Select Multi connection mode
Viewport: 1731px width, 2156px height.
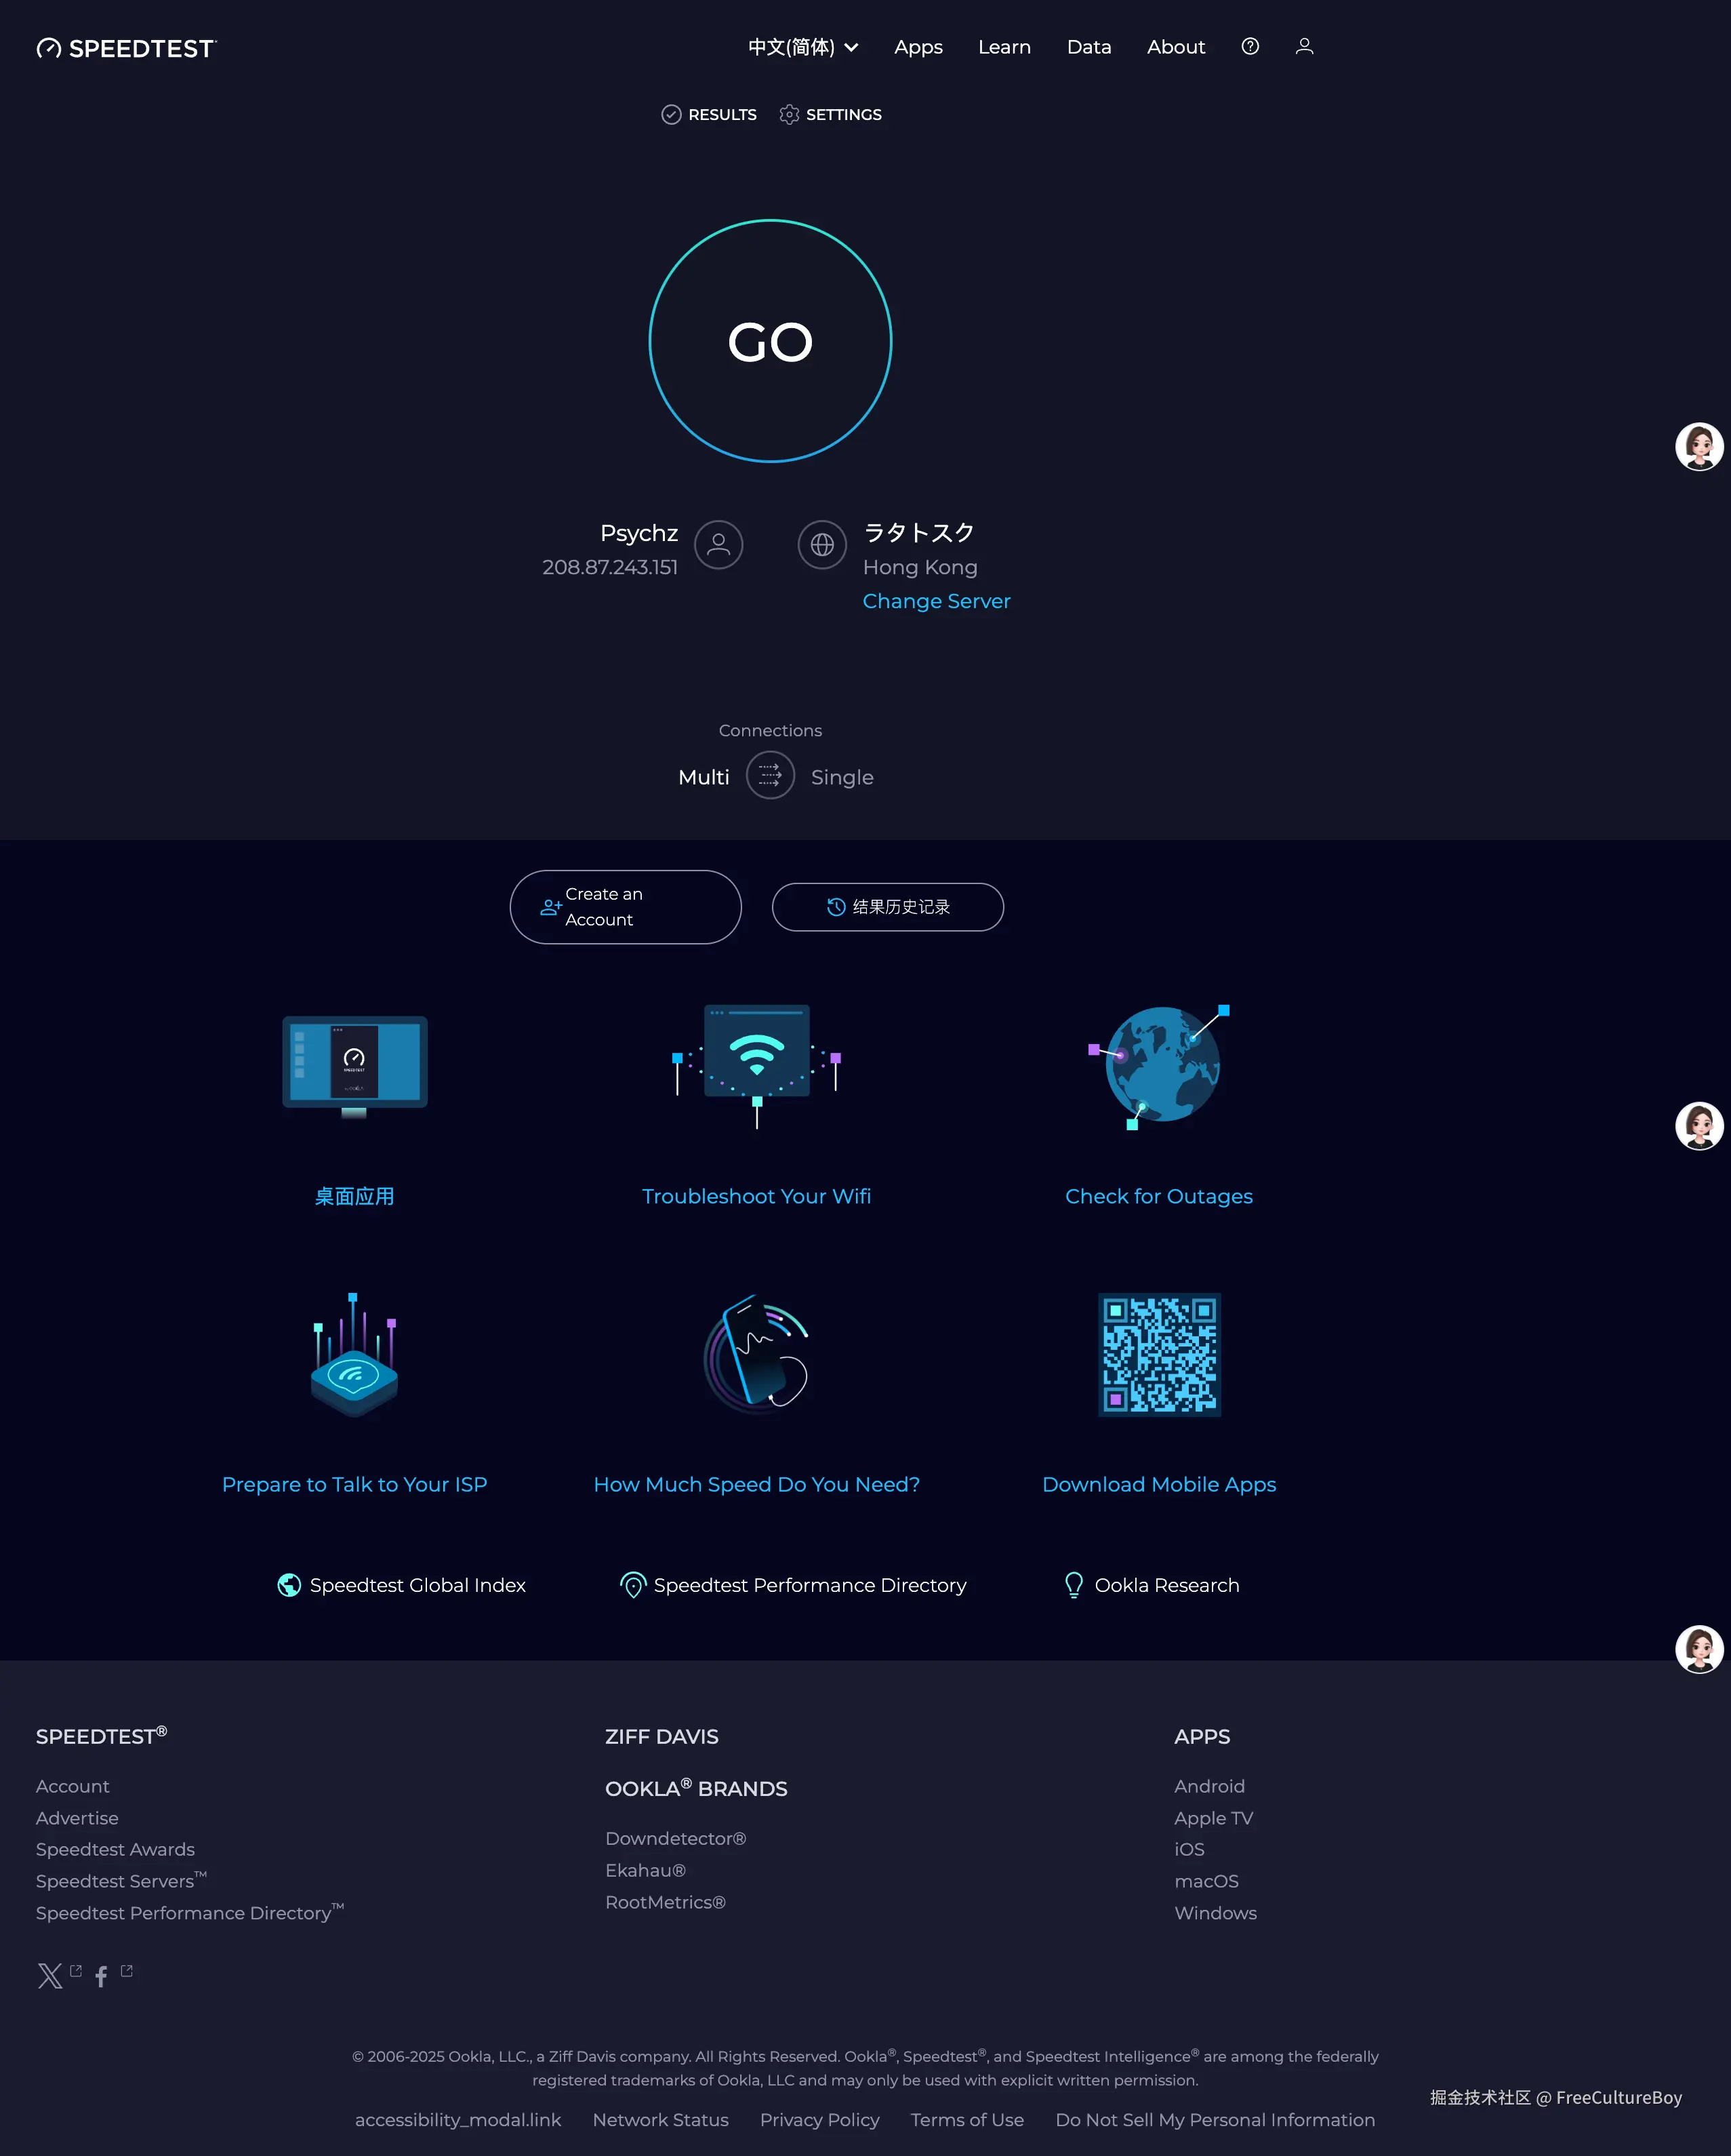tap(704, 777)
